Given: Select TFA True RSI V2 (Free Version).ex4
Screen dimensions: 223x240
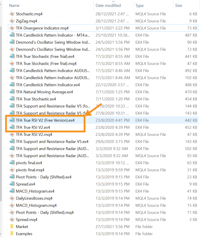Looking at the screenshot, I should tap(45, 120).
